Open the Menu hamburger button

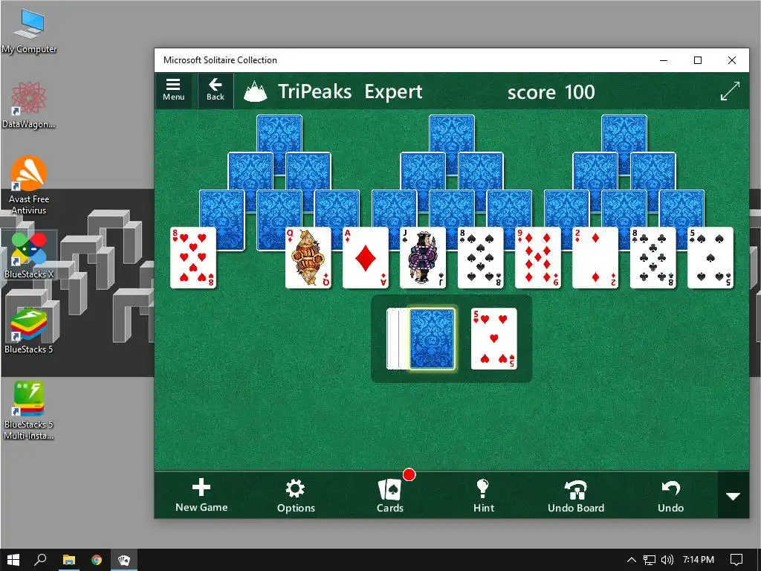[x=173, y=90]
